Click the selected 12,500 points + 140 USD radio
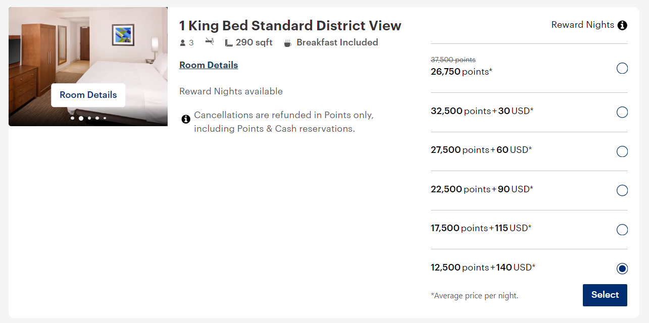 (x=622, y=268)
